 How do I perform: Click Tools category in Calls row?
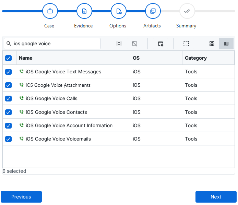tap(191, 98)
